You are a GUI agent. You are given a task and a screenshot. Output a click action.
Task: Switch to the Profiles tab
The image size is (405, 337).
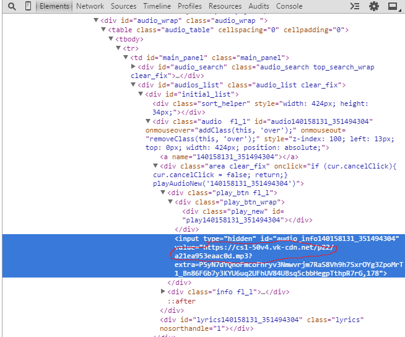tap(189, 6)
